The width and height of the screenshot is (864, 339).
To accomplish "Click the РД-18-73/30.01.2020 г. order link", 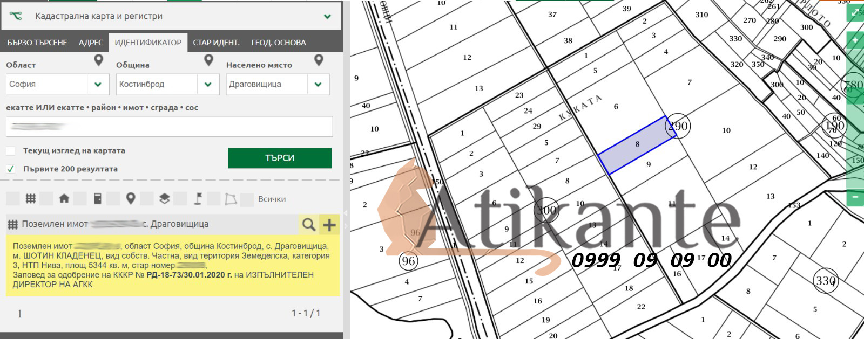I will [x=189, y=275].
